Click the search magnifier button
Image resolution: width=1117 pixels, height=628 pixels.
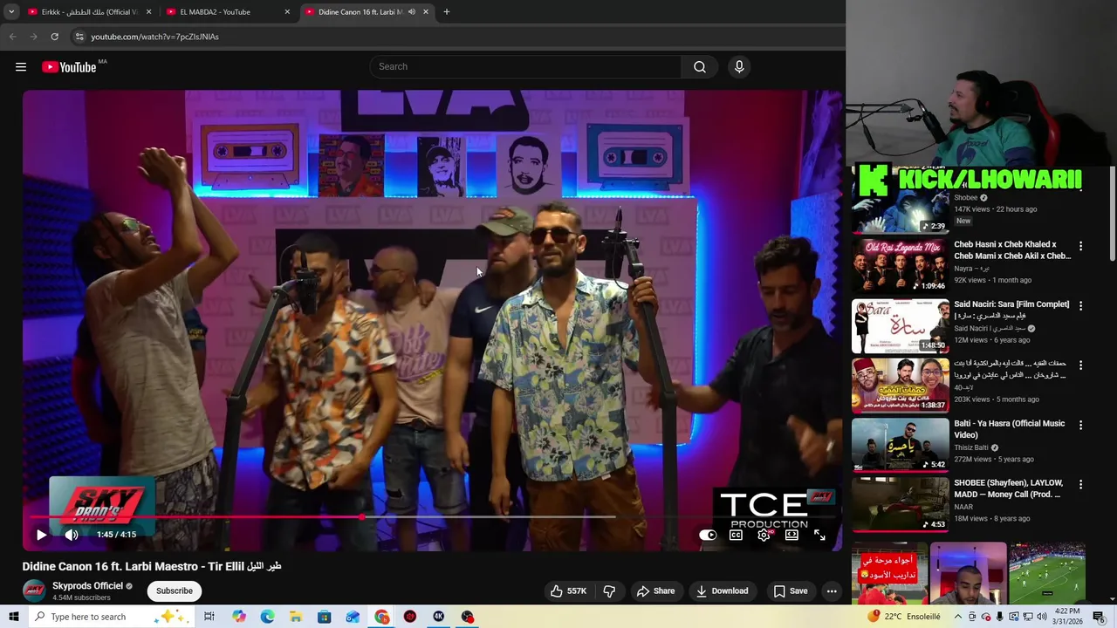click(x=700, y=67)
